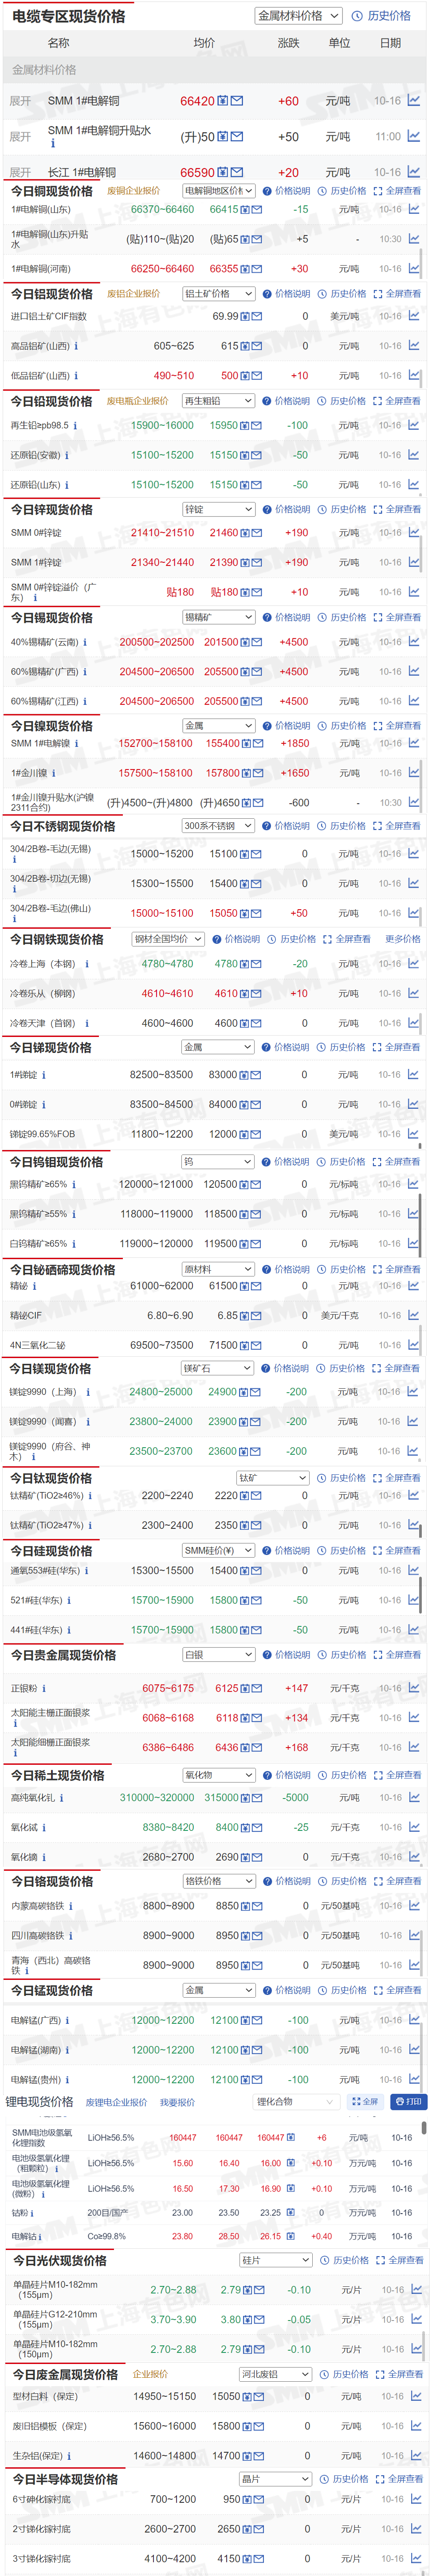Click the 155400 average price for SMM 1#电解镍
Screen dimensions: 432x2576
223,743
